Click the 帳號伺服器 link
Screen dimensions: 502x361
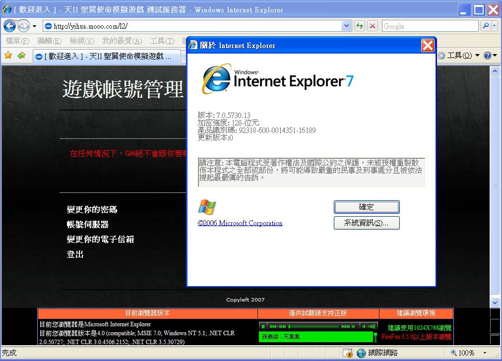pyautogui.click(x=88, y=225)
